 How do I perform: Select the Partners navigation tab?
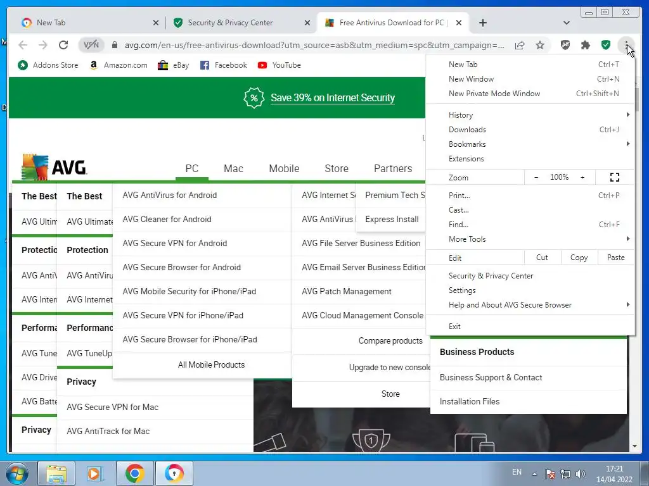393,168
